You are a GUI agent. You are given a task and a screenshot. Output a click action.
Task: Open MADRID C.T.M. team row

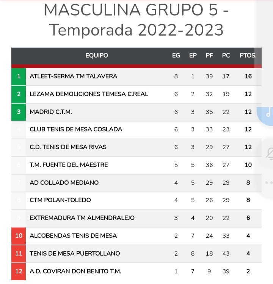point(51,112)
